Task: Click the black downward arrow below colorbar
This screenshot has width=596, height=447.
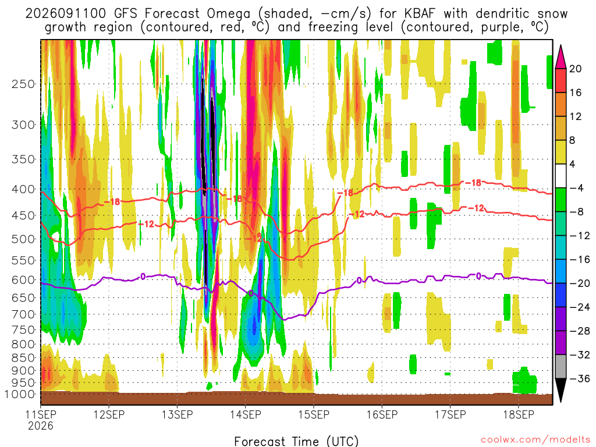Action: click(560, 390)
